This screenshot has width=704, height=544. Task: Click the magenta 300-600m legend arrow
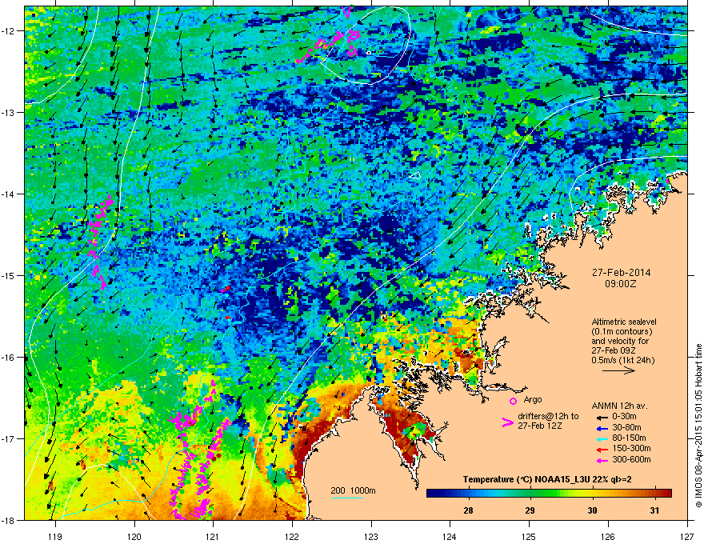tap(602, 460)
